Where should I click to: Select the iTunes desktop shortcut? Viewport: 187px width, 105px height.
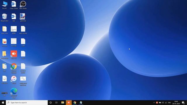pyautogui.click(x=14, y=80)
